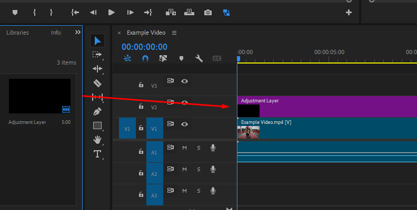Expand hidden panel tabs with double chevron
The width and height of the screenshot is (417, 210).
(x=77, y=32)
